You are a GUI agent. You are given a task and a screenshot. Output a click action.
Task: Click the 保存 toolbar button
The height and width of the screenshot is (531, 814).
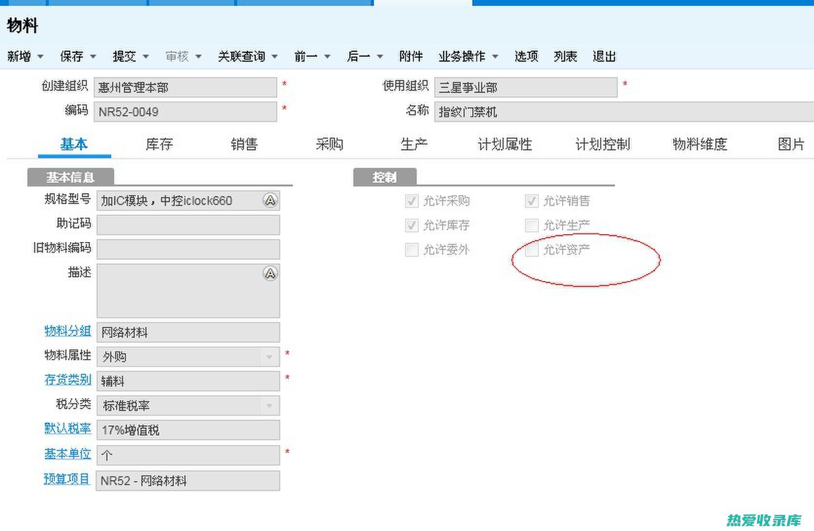(72, 57)
